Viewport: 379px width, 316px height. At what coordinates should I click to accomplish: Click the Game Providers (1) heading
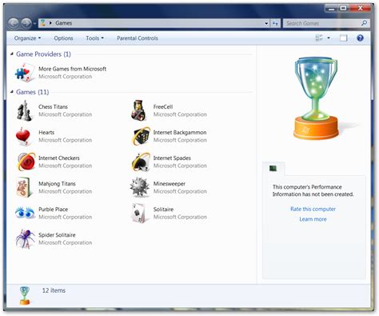click(x=43, y=54)
